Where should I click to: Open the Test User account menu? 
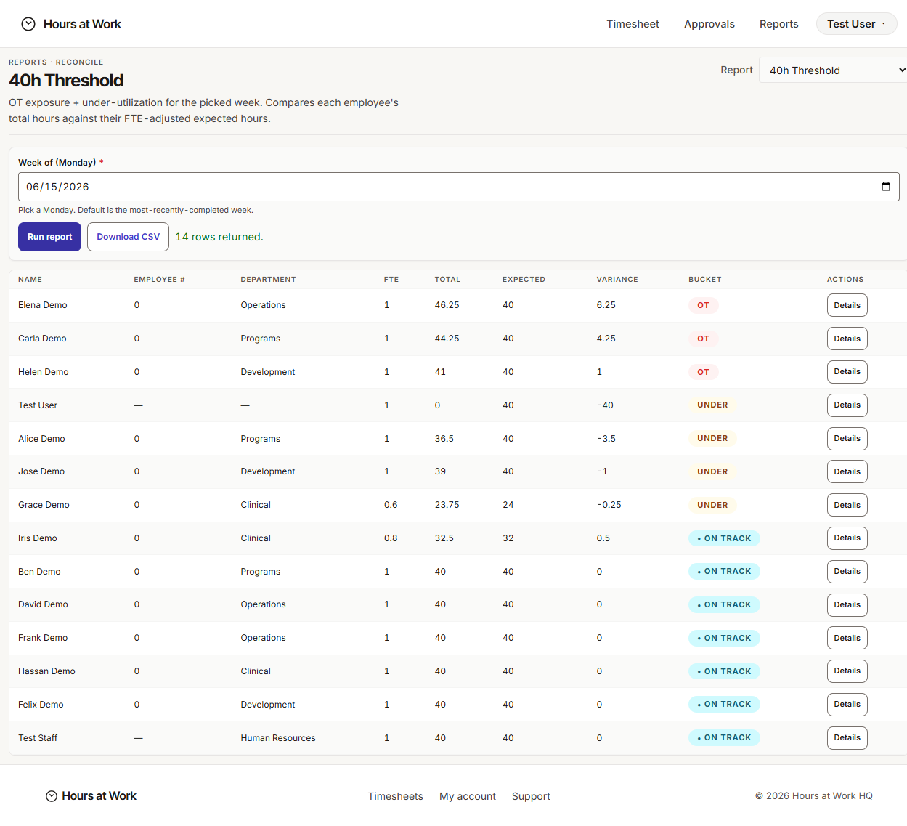tap(856, 24)
